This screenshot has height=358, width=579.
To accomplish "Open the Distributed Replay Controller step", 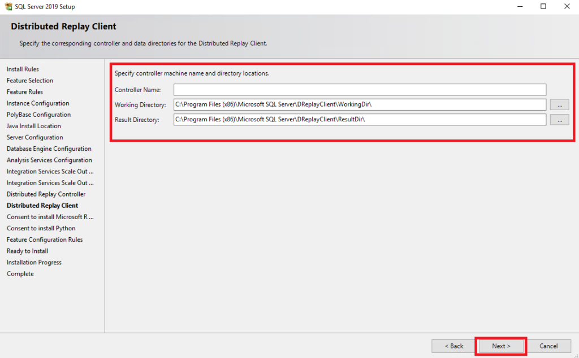I will pos(46,194).
